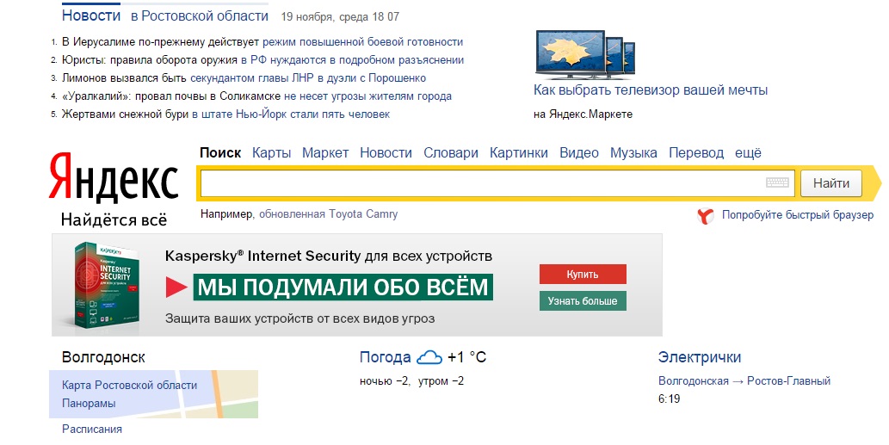Click the Яндекс logo
889x445 pixels.
pyautogui.click(x=114, y=176)
